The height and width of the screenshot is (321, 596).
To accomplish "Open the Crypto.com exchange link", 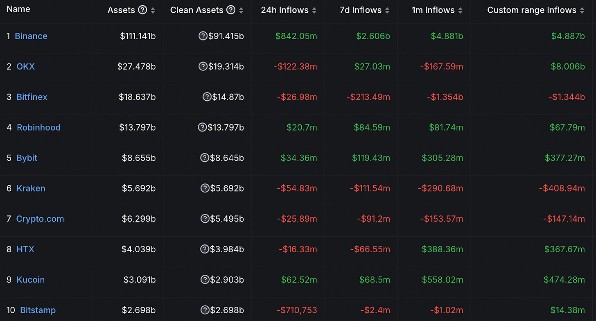I will (40, 219).
